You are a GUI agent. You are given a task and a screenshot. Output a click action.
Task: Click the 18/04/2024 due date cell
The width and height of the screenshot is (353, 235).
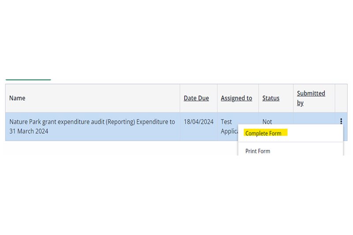coord(199,122)
